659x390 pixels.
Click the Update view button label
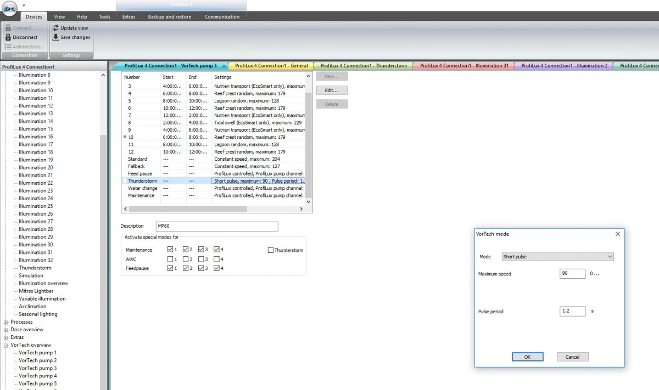coord(74,28)
